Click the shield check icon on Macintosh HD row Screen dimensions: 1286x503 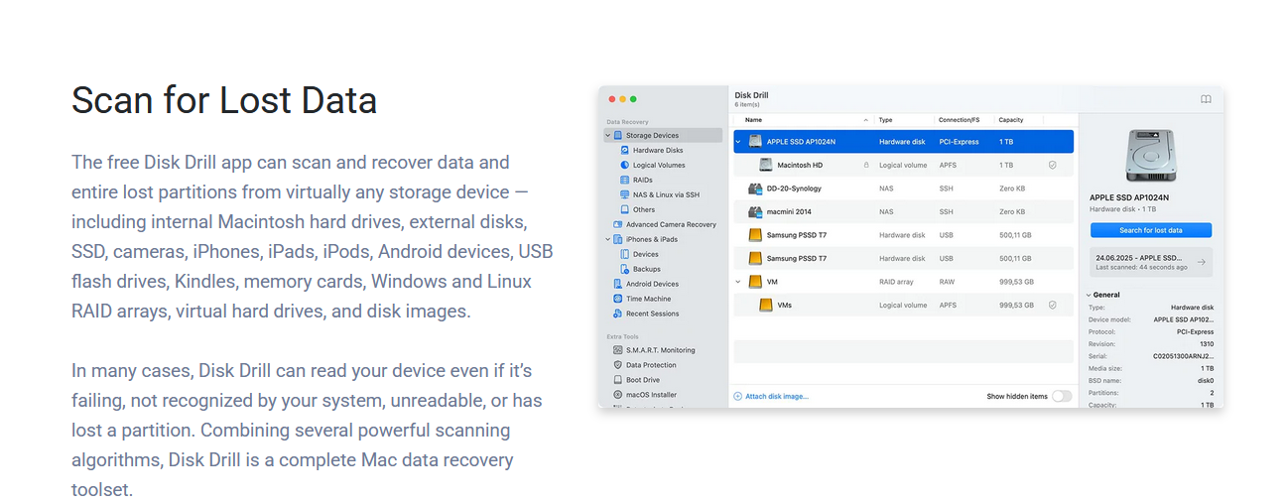tap(1052, 165)
